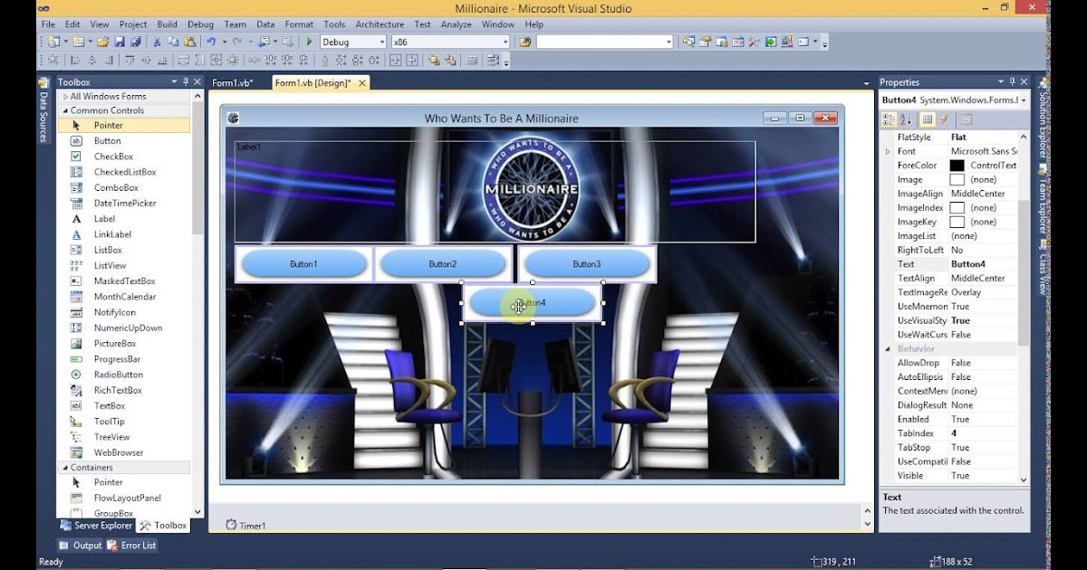
Task: Open the Button4 object selector dropdown
Action: (1024, 100)
